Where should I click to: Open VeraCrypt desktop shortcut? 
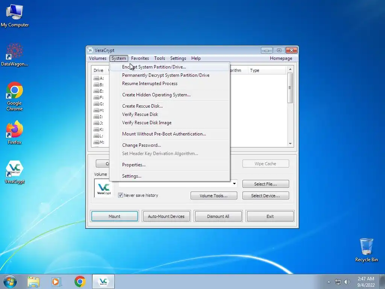click(15, 172)
